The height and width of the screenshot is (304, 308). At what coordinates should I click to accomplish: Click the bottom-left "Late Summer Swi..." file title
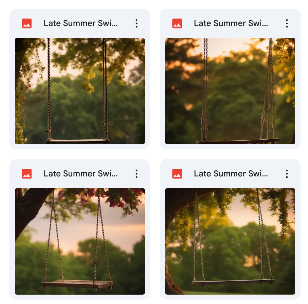point(81,174)
